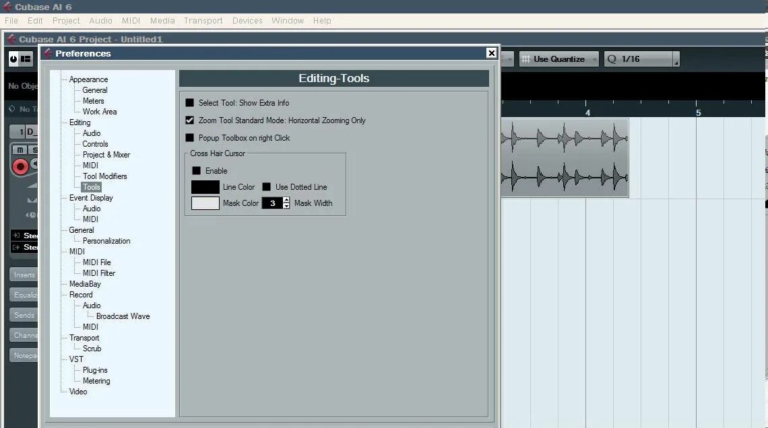768x428 pixels.
Task: Open the Inserts inspector tab
Action: tap(24, 275)
